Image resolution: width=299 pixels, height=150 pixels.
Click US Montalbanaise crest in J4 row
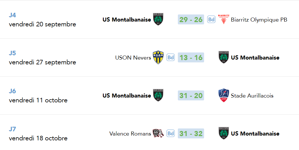(x=158, y=19)
